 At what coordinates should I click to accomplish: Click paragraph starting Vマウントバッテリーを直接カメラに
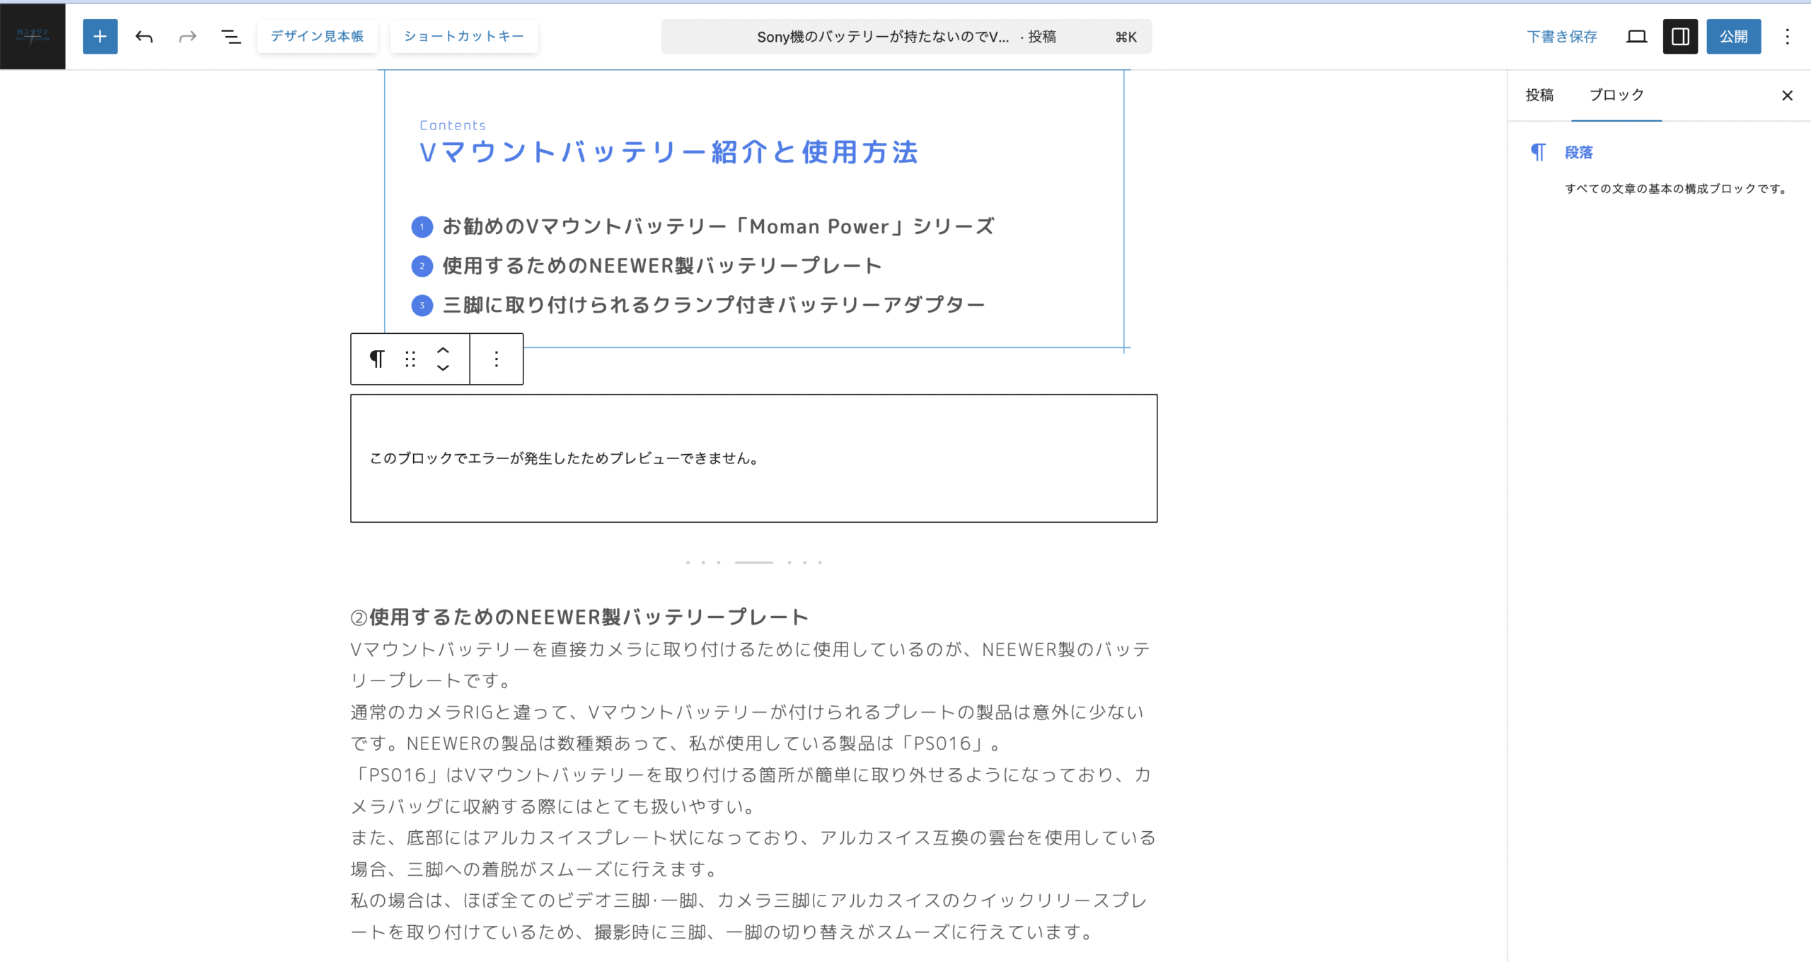point(751,665)
